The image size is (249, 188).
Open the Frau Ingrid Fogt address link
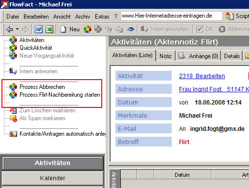(x=214, y=89)
